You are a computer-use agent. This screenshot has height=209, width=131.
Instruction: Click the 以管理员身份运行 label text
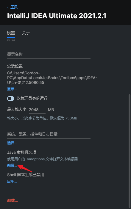32,98
